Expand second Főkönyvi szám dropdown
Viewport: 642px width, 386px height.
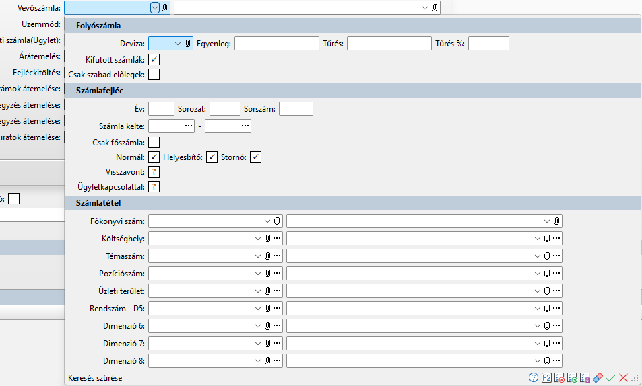pos(547,221)
